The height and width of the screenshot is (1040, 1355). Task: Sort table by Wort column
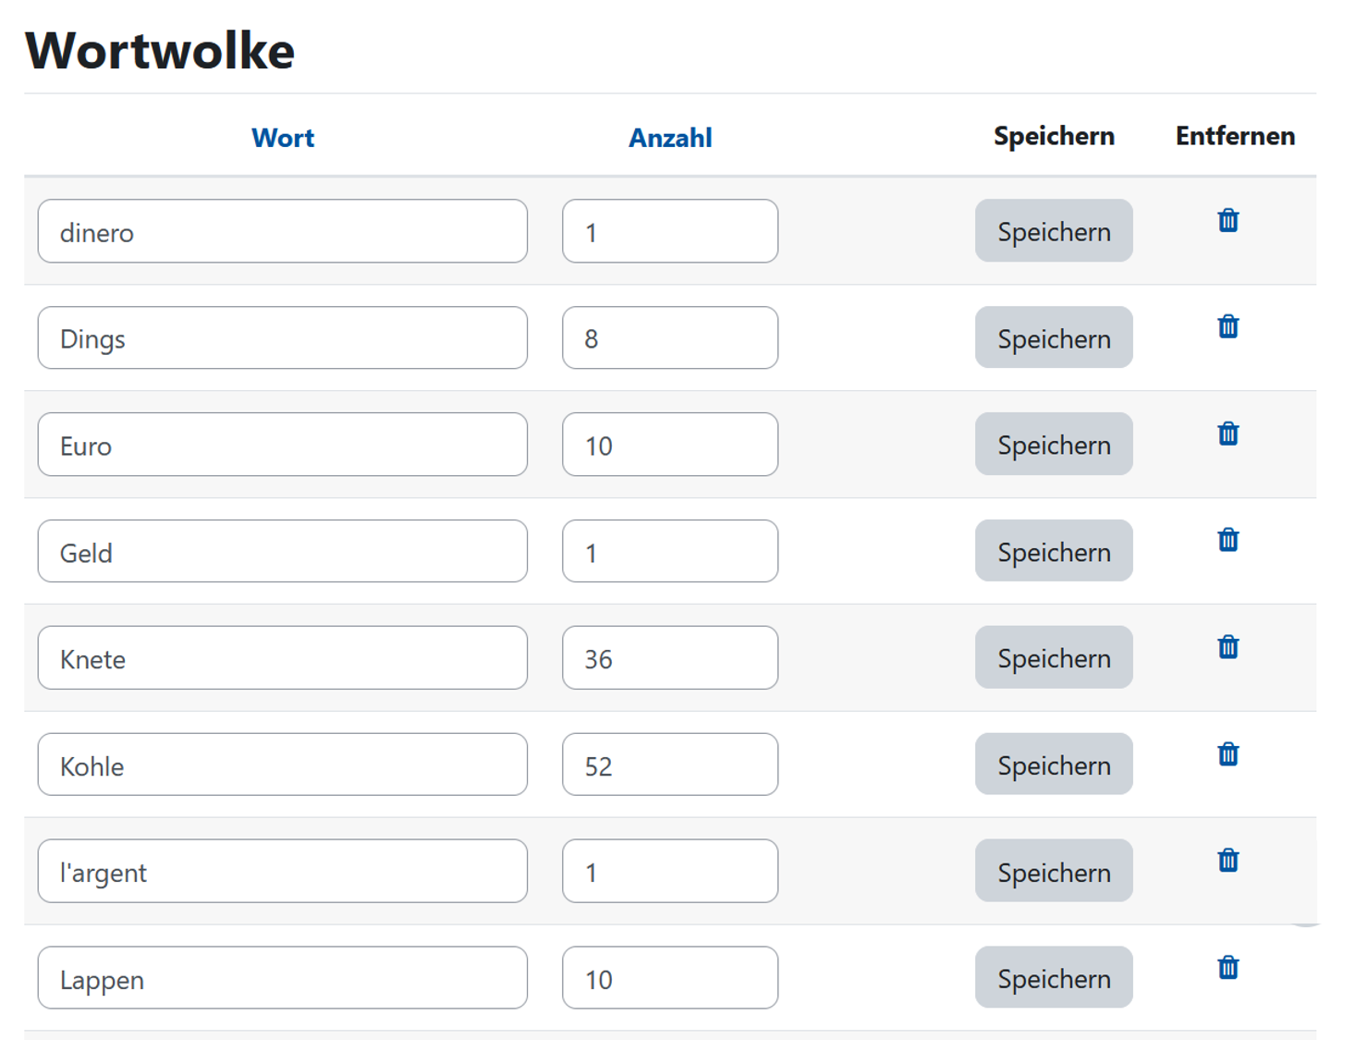(x=283, y=138)
